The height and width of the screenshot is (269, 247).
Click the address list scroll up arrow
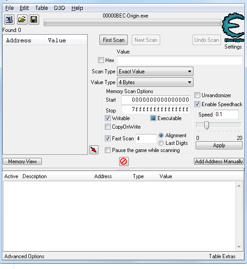pos(239,186)
